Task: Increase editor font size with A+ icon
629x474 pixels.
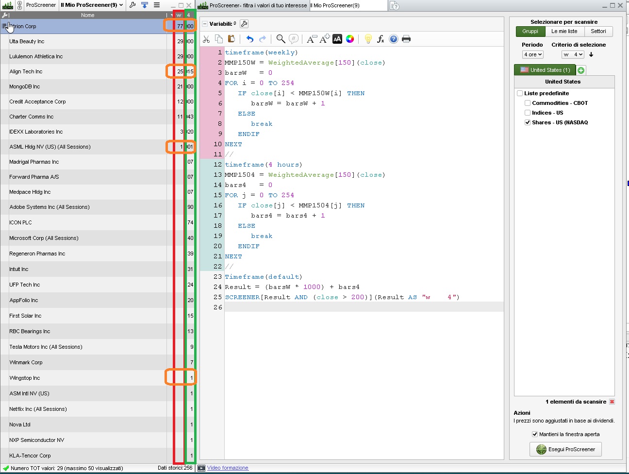Action: point(325,39)
